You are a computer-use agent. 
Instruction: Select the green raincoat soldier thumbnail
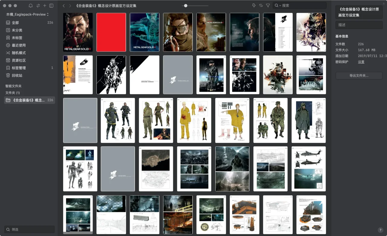pos(309,120)
